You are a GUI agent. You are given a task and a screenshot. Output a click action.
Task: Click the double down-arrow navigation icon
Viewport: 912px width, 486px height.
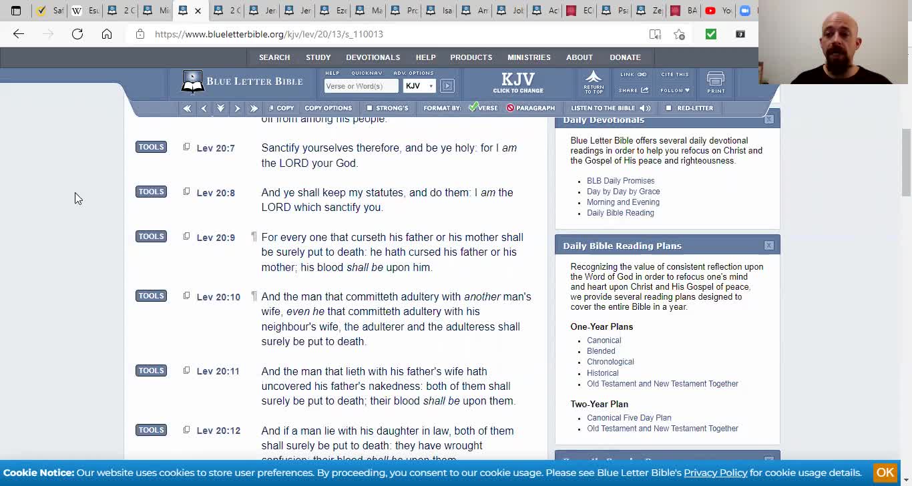coord(220,108)
